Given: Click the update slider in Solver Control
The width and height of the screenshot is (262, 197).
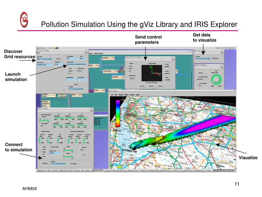Looking at the screenshot, I should [x=68, y=150].
